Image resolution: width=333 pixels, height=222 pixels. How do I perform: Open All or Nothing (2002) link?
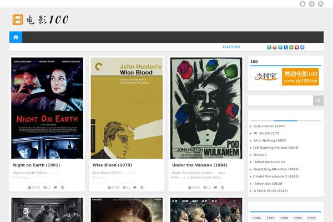coord(270,140)
